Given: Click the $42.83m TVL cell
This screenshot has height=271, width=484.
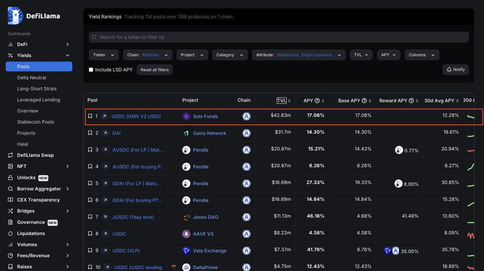Looking at the screenshot, I should [281, 116].
